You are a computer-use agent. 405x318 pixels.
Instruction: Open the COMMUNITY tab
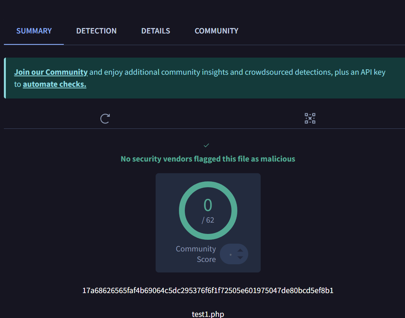pyautogui.click(x=216, y=31)
